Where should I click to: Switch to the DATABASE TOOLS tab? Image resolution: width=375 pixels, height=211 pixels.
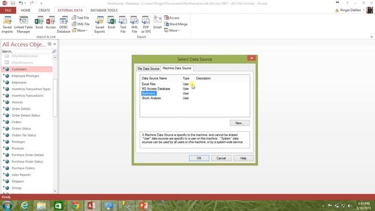[104, 11]
